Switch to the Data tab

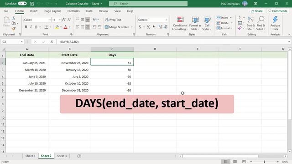89,11
